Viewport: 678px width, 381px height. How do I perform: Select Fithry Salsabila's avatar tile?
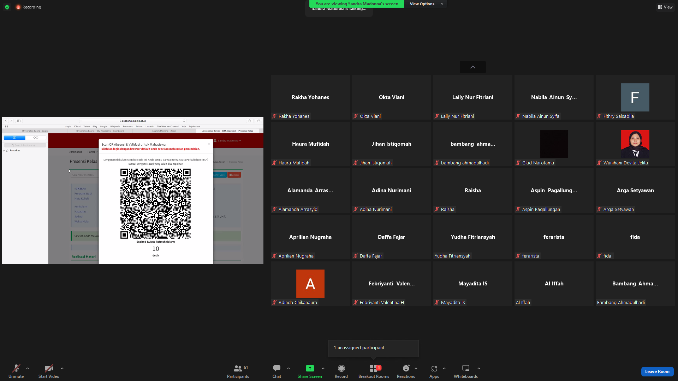(x=635, y=97)
